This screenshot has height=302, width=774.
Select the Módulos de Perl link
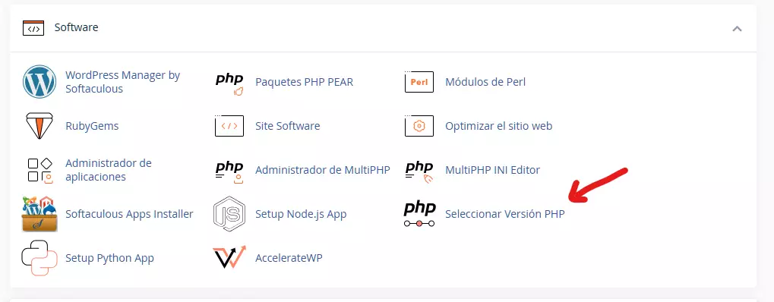[485, 82]
